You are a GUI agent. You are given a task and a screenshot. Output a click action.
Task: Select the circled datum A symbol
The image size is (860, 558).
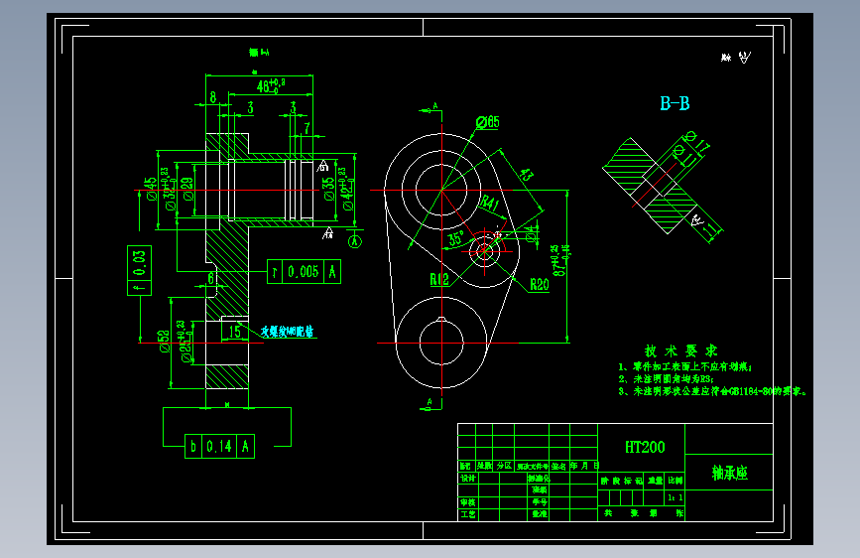coord(355,241)
